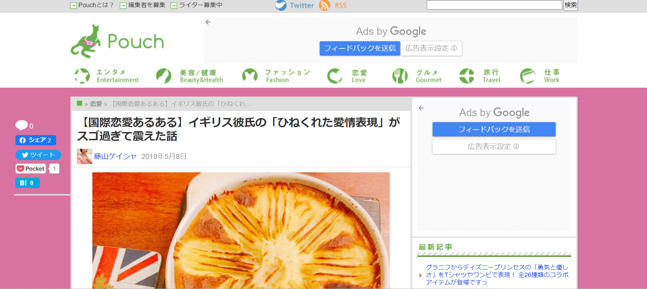Focus the search input field

[x=494, y=5]
